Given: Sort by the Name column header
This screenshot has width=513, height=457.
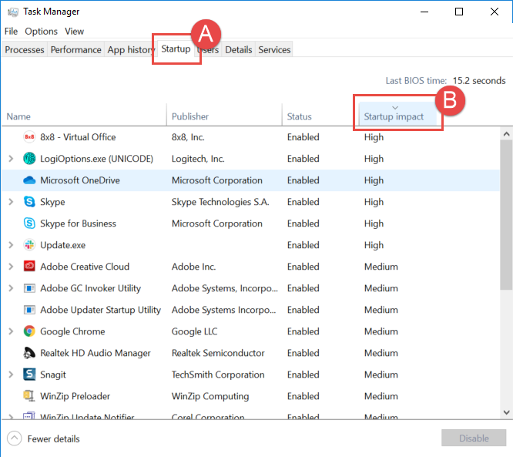Looking at the screenshot, I should 85,116.
